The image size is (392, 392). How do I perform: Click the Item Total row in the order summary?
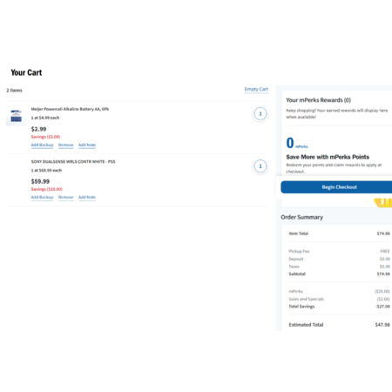tap(339, 233)
